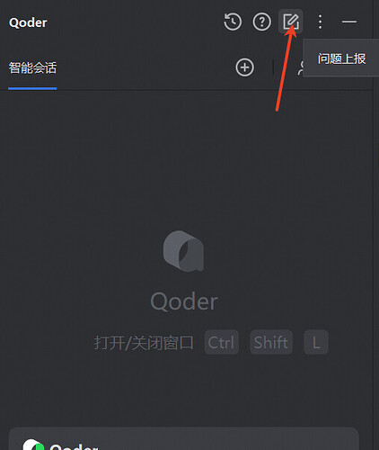The width and height of the screenshot is (379, 450).
Task: Click the partially hidden user profile icon
Action: (300, 67)
